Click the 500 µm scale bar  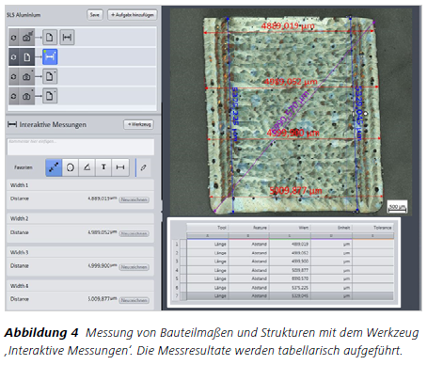(397, 207)
